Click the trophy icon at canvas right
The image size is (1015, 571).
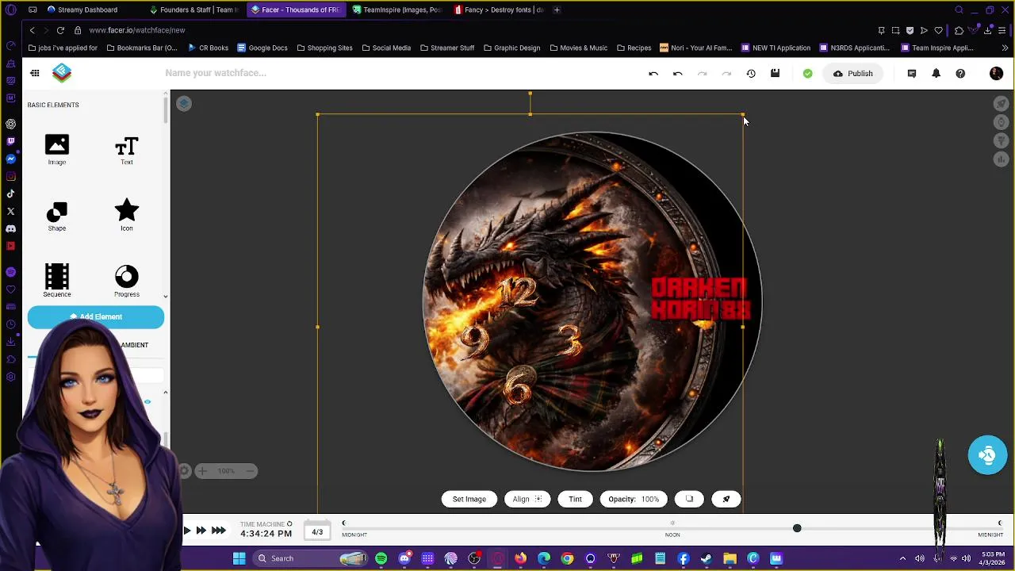1002,140
